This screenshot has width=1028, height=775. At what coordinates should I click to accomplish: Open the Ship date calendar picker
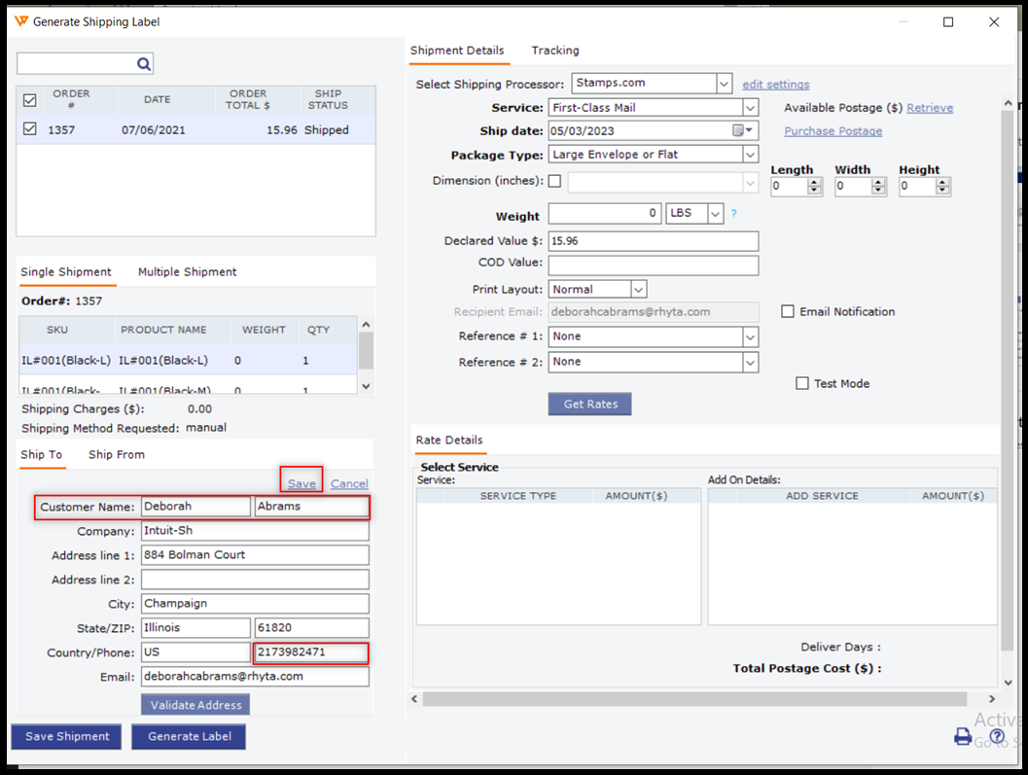pos(744,131)
